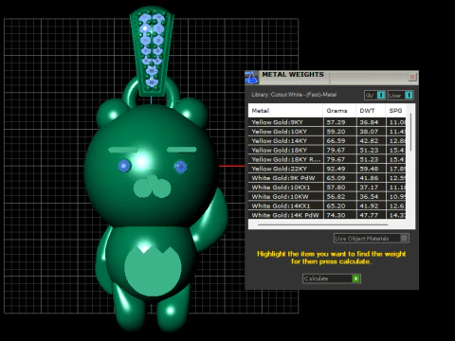The width and height of the screenshot is (455, 341).
Task: Click the gem-set pendant bail
Action: 152,51
